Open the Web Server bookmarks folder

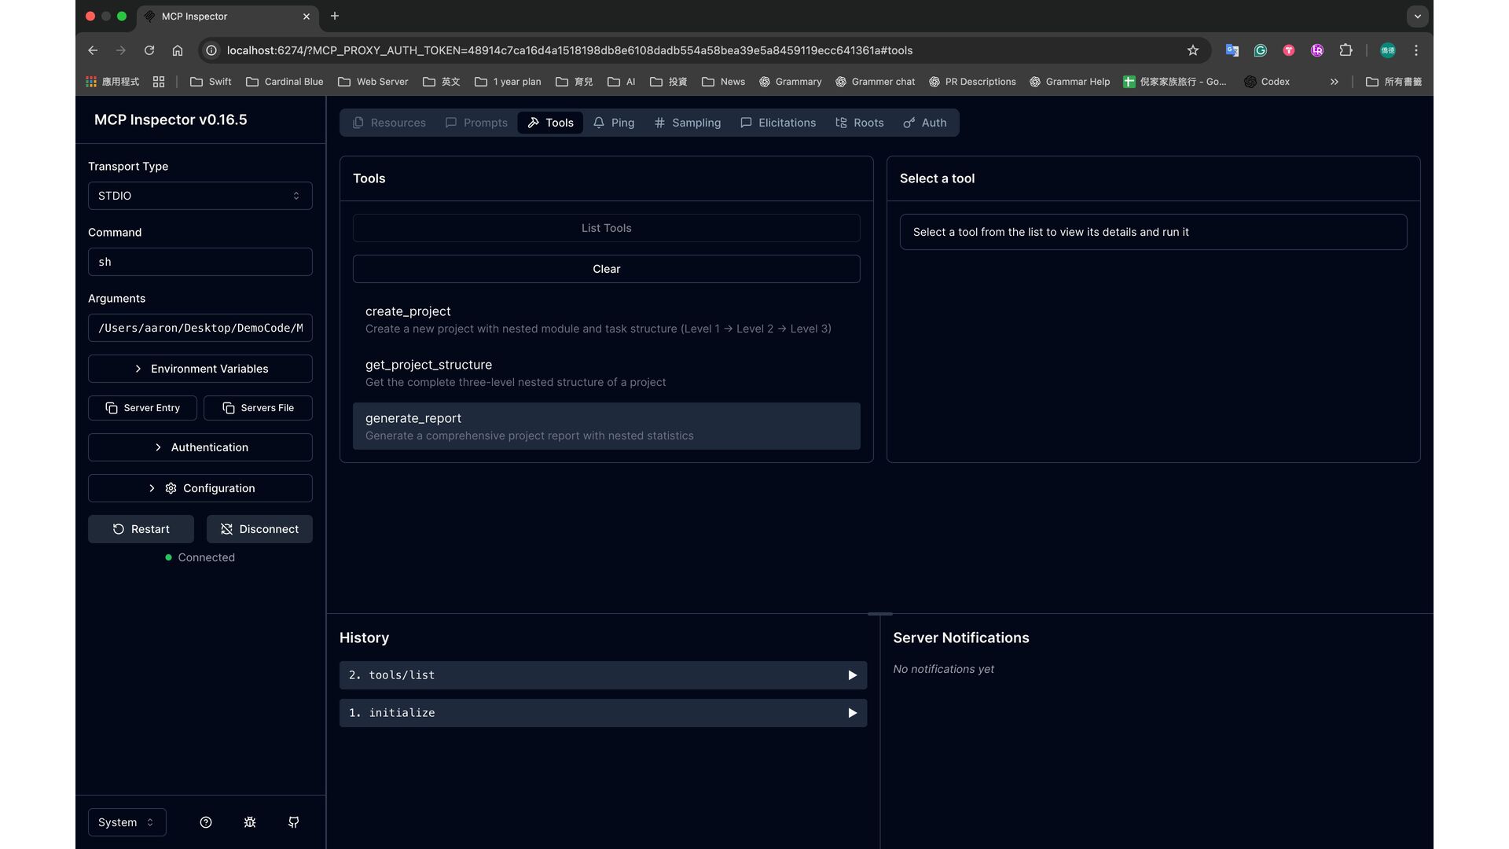373,82
